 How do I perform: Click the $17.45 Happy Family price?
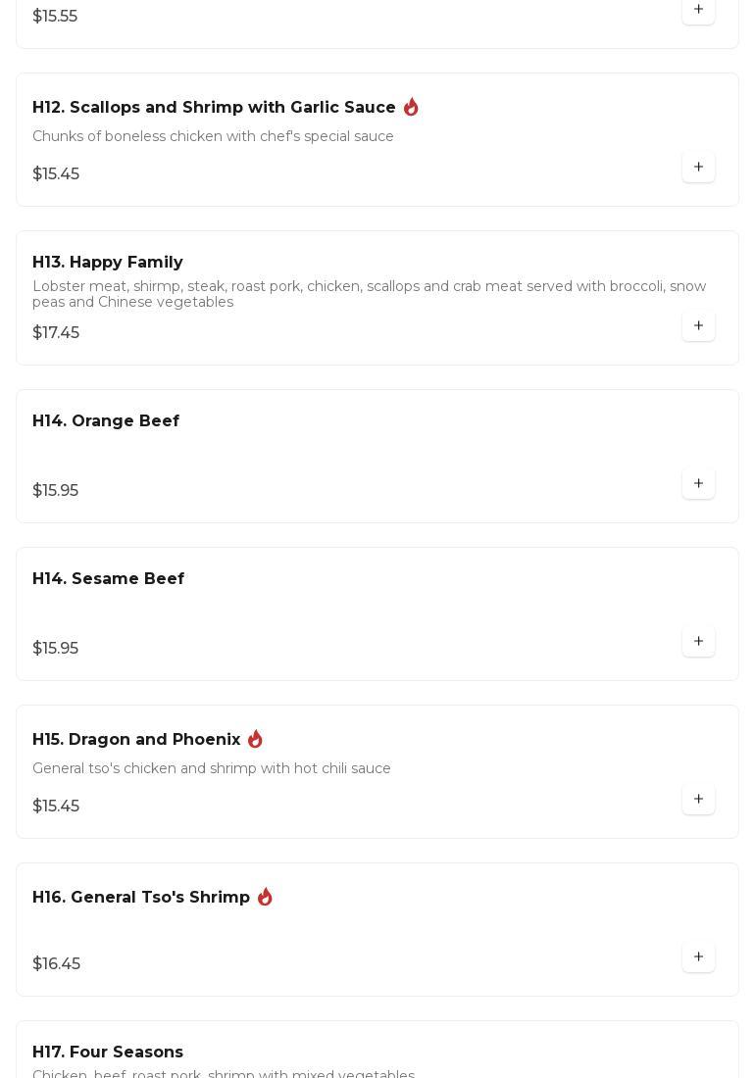(56, 333)
